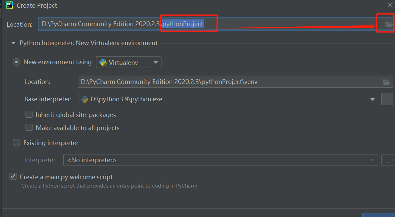395x217 pixels.
Task: Open the No interpreter dropdown arrow
Action: [372, 160]
